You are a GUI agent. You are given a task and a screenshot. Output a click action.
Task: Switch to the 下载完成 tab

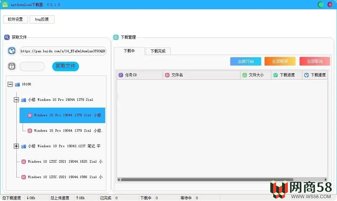coord(158,51)
